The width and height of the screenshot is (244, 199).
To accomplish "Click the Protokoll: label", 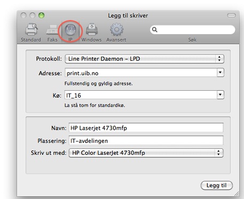I will (x=49, y=59).
